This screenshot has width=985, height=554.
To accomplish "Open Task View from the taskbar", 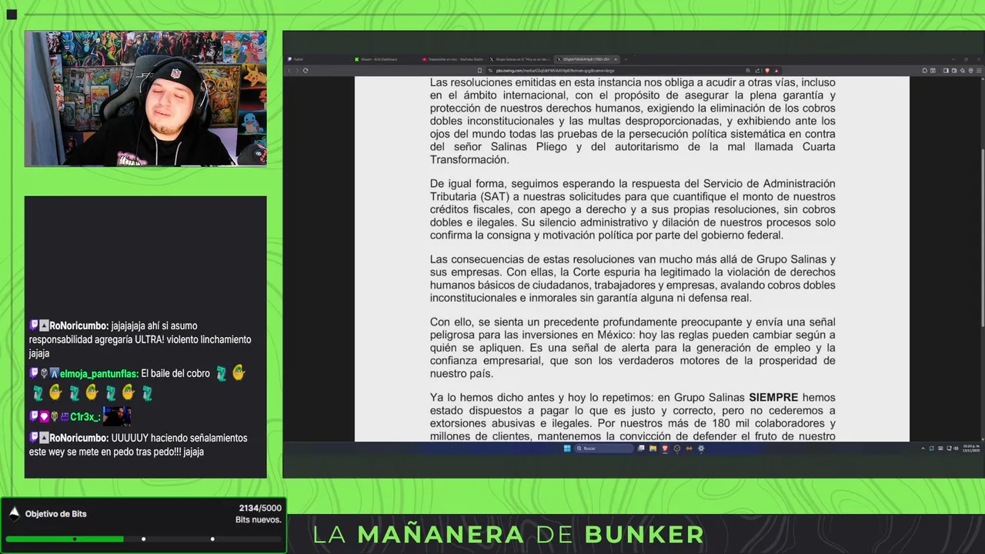I will 641,448.
